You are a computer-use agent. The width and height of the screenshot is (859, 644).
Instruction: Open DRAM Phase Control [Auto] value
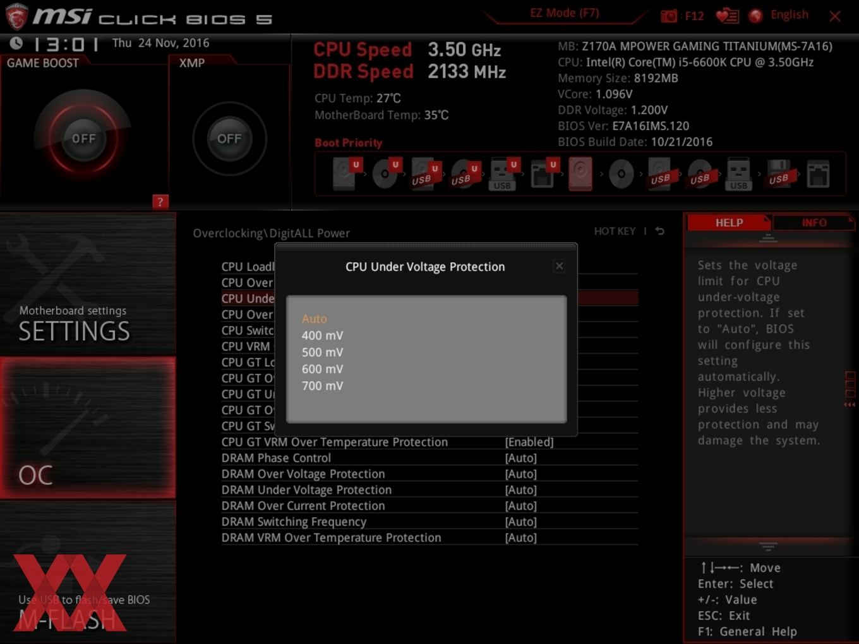pyautogui.click(x=521, y=458)
